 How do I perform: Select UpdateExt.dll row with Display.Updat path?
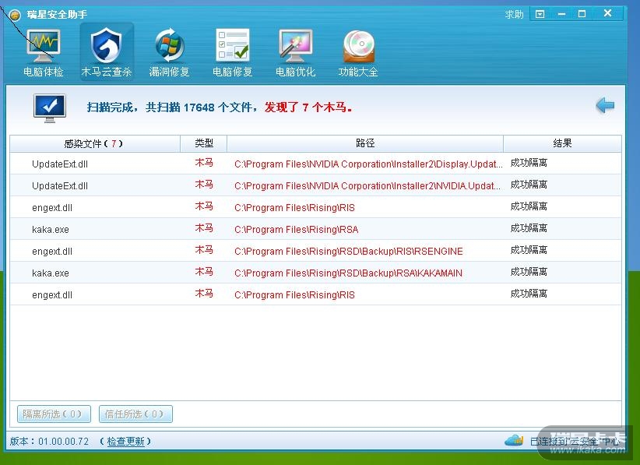click(x=315, y=164)
